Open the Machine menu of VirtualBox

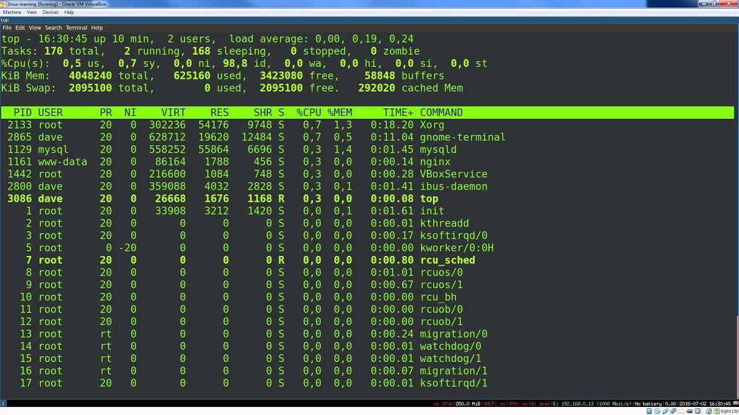click(12, 12)
